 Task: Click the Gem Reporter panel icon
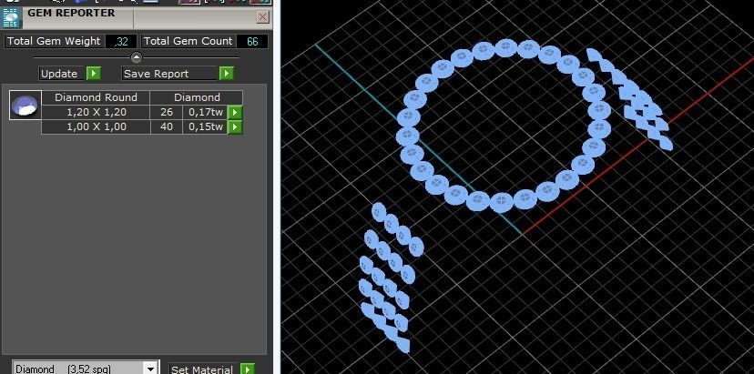(x=11, y=17)
